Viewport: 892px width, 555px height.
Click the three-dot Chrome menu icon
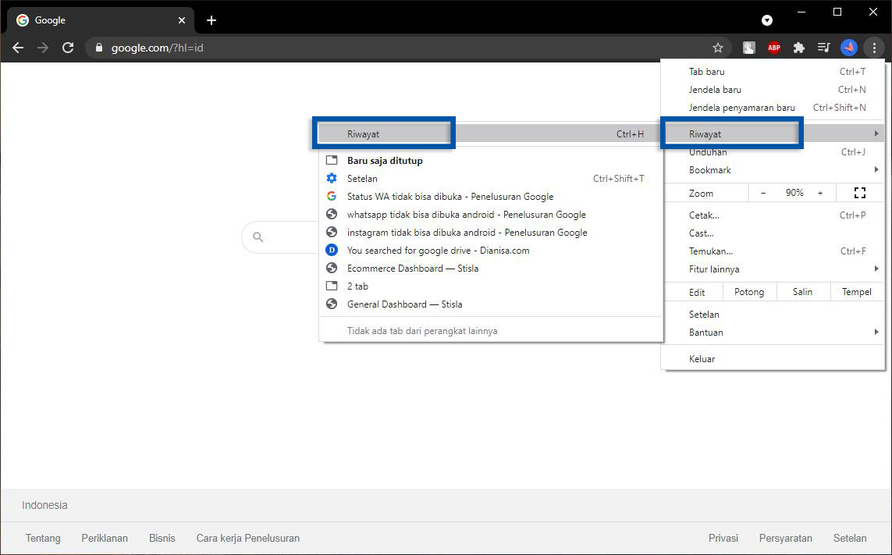coord(874,48)
